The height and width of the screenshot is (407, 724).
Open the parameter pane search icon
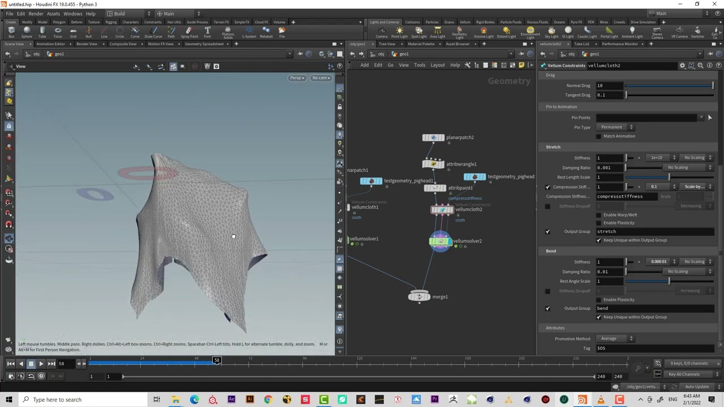coord(700,66)
